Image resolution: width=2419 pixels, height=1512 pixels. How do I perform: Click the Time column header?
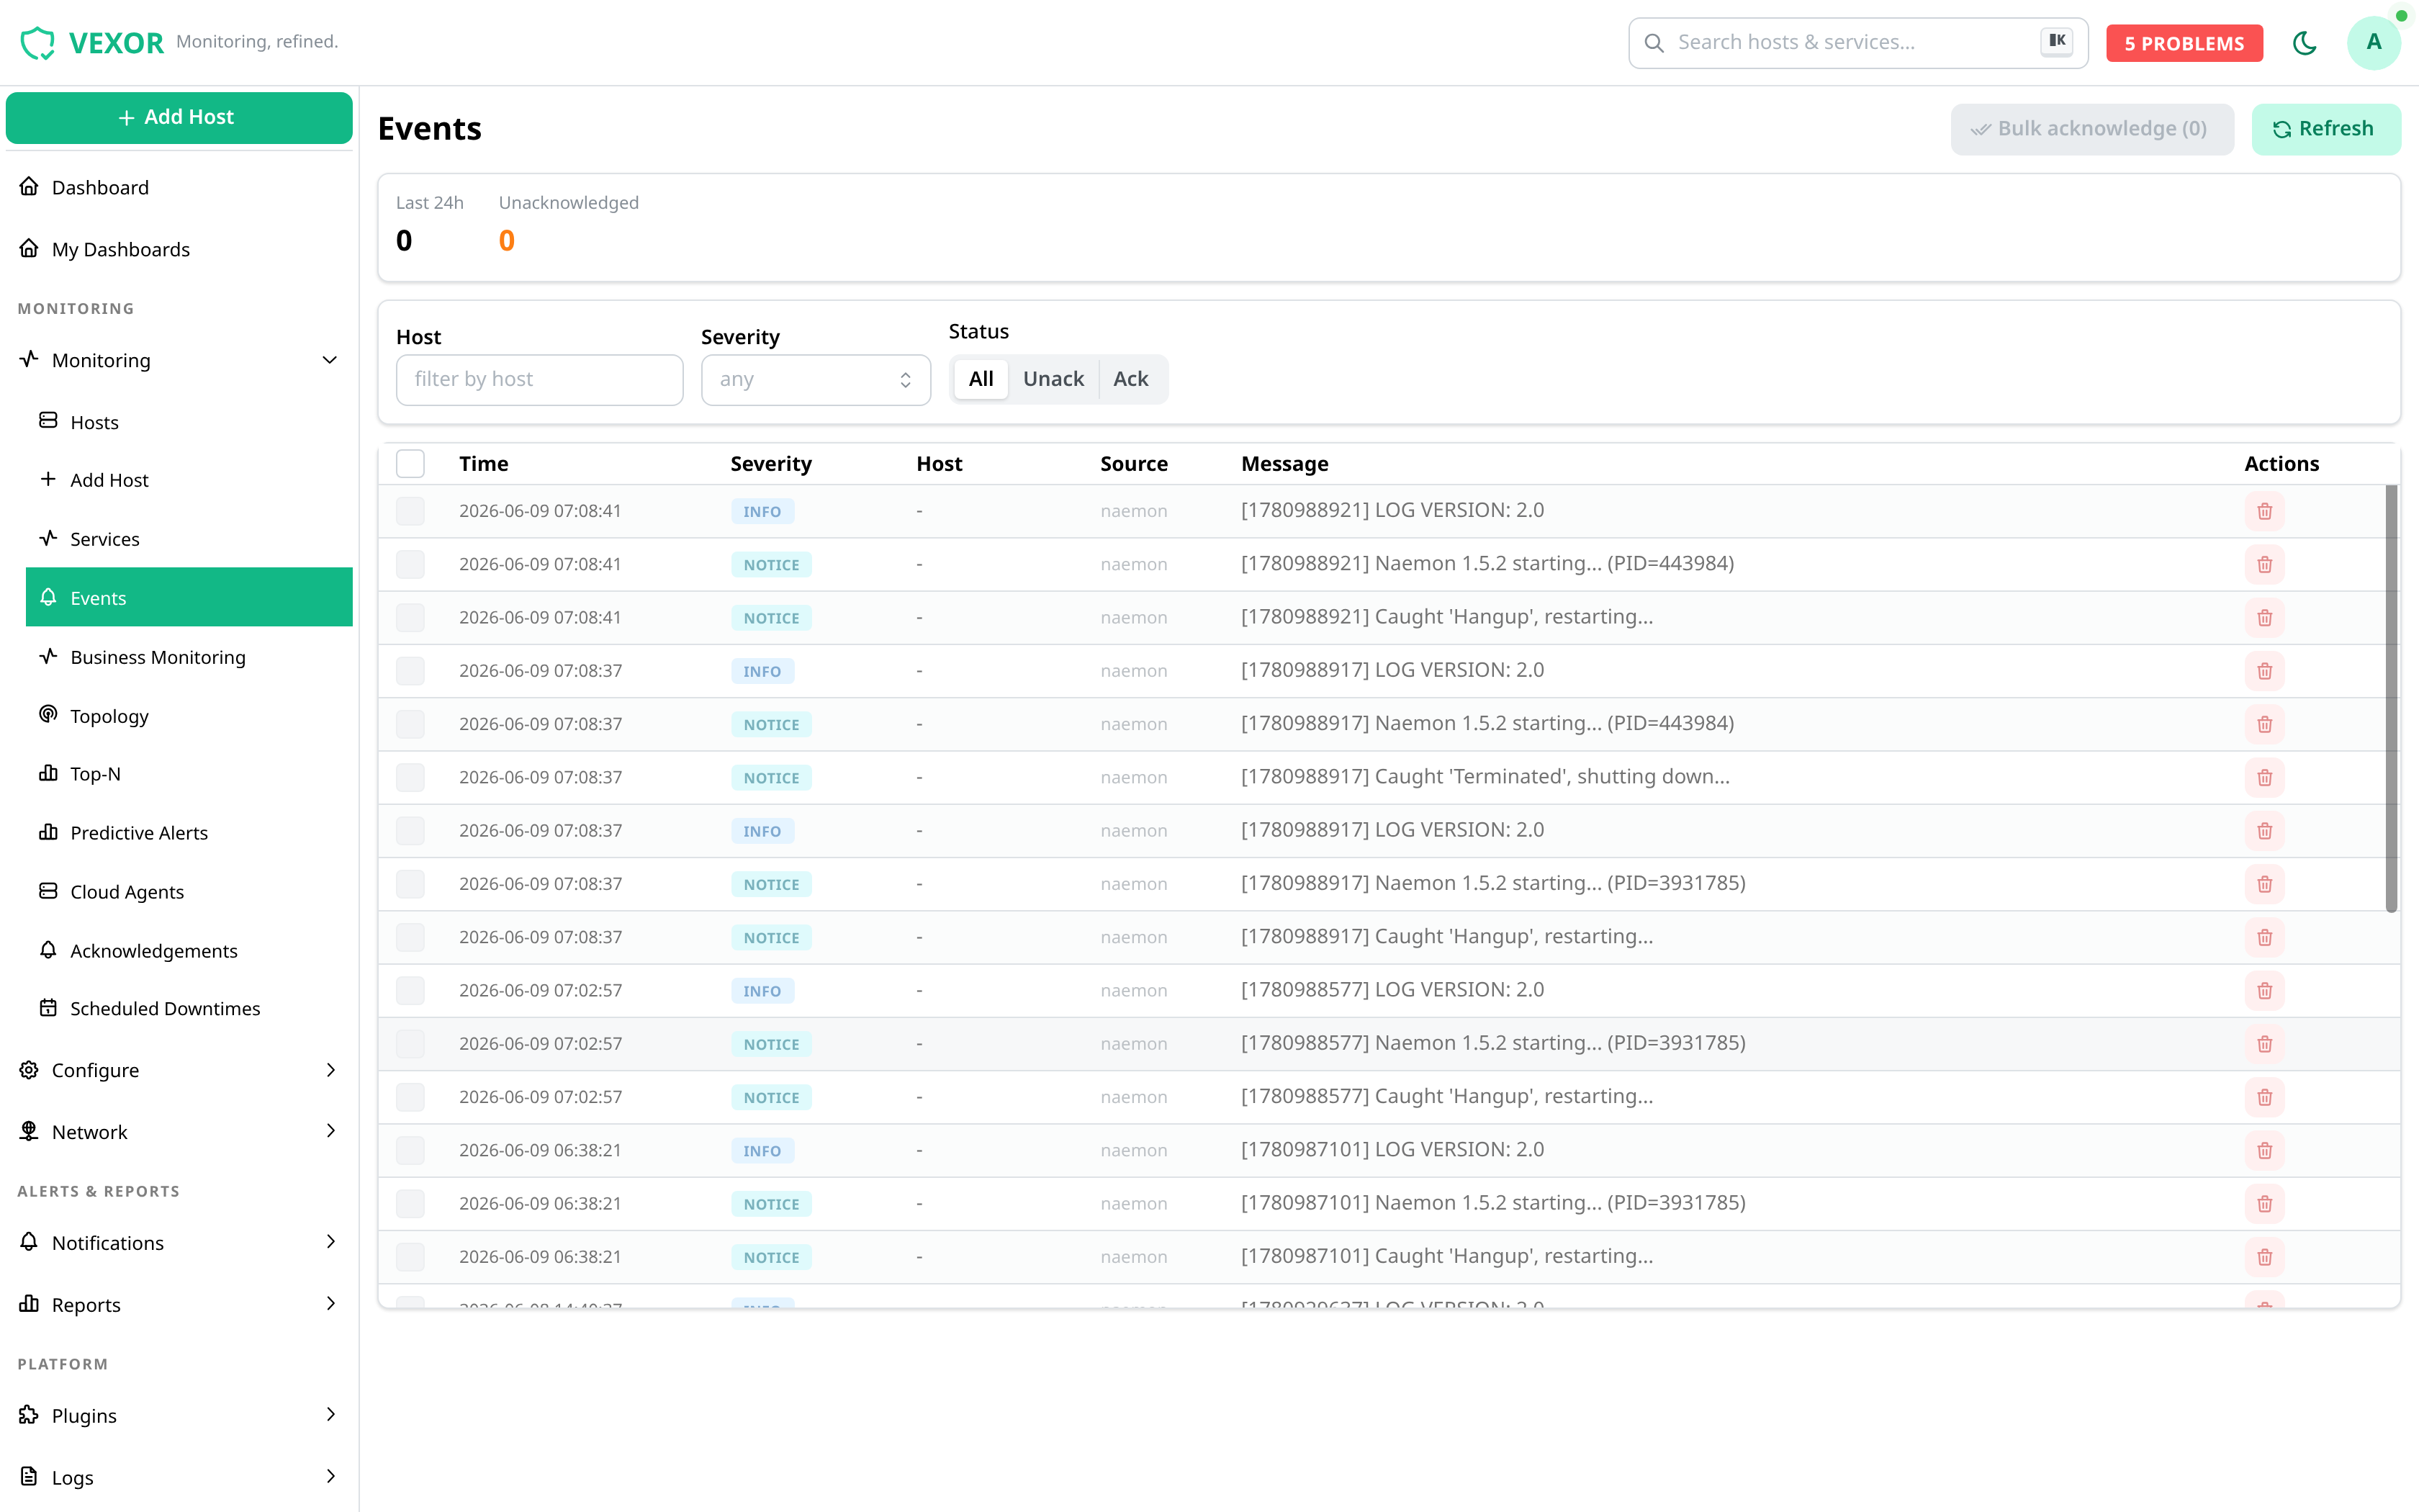(x=484, y=464)
